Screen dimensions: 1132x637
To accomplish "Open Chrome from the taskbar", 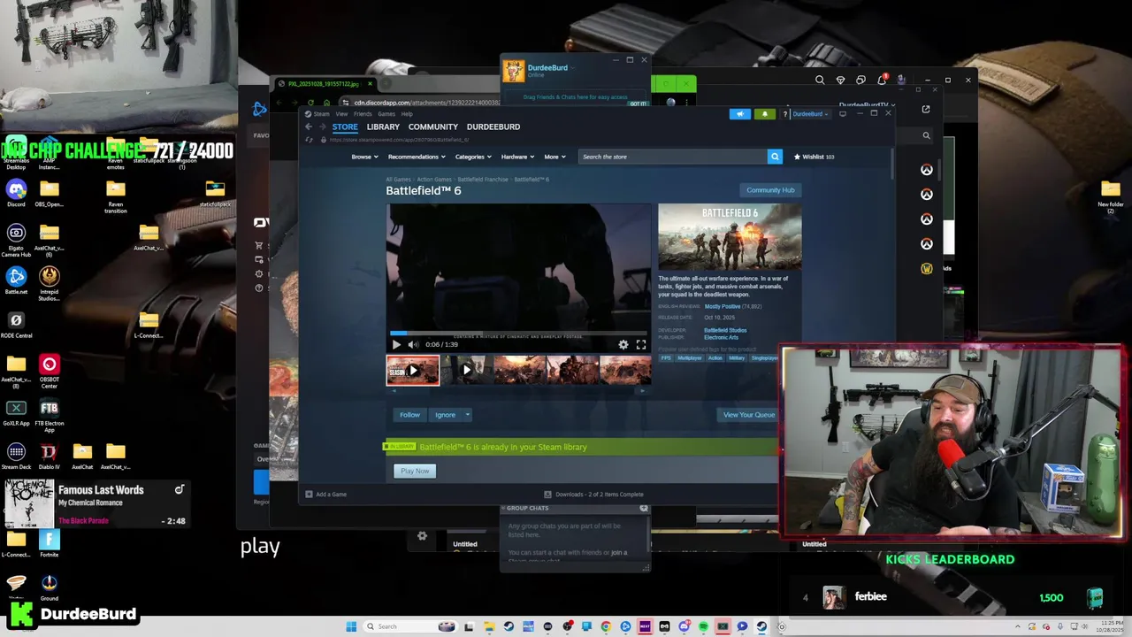I will [x=606, y=626].
